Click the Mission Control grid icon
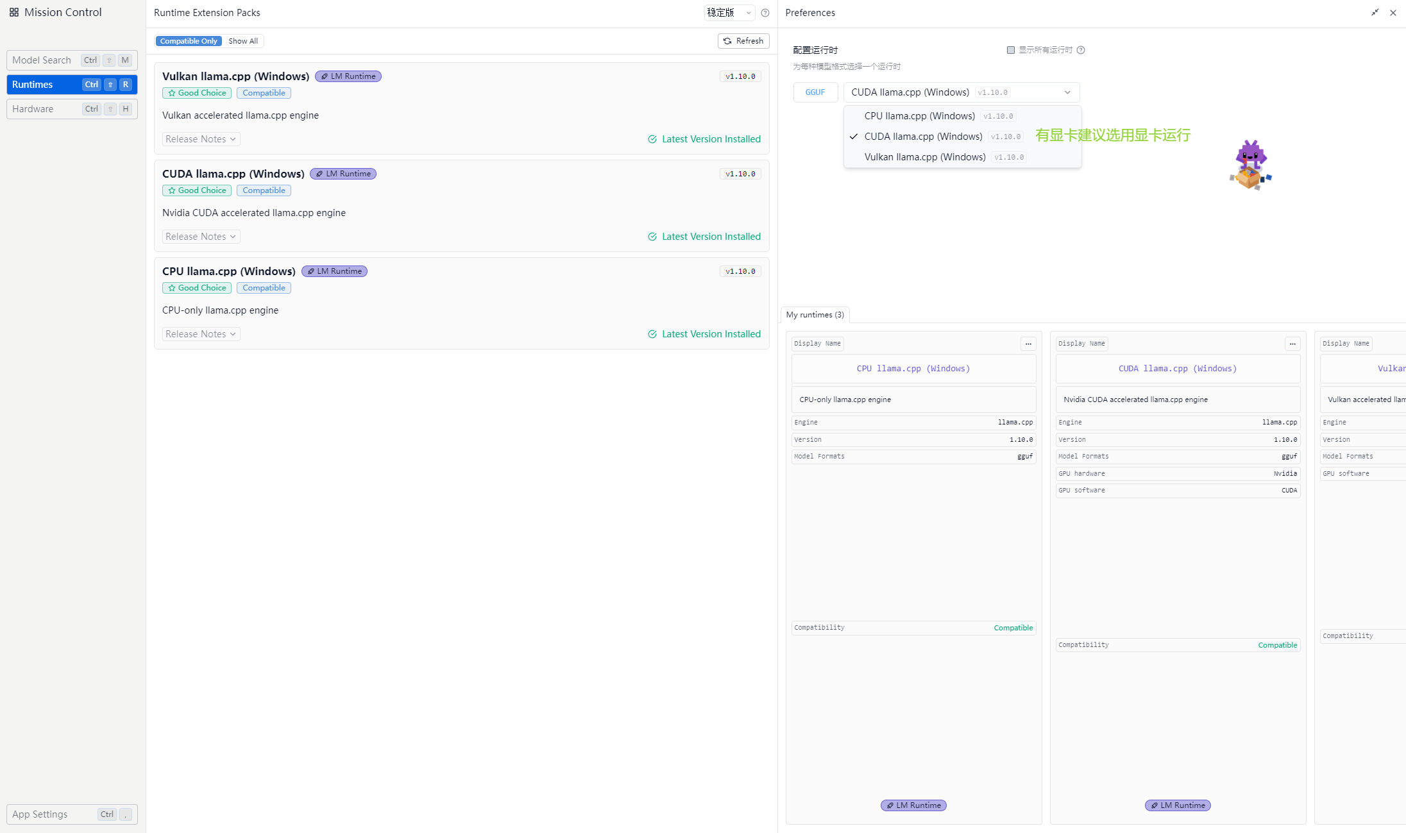This screenshot has width=1406, height=833. tap(14, 12)
